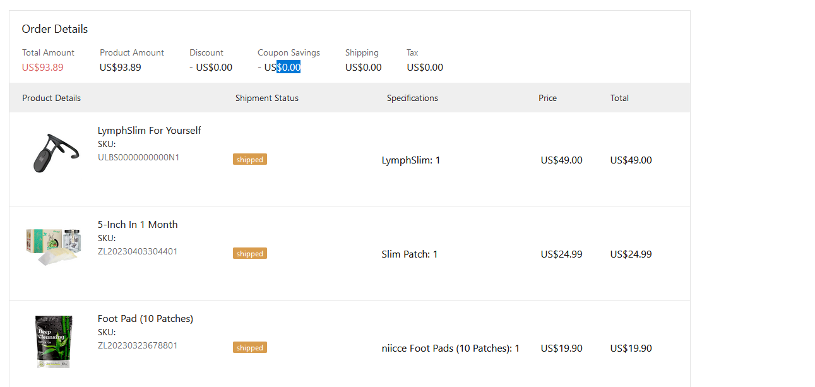Click the red Total Amount value US$93.89

pyautogui.click(x=43, y=68)
